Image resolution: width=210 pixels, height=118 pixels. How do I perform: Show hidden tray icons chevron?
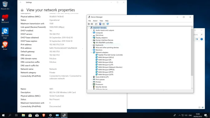point(180,115)
